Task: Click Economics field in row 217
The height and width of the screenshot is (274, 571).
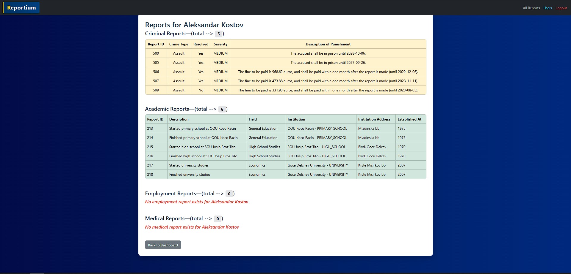Action: coord(257,165)
